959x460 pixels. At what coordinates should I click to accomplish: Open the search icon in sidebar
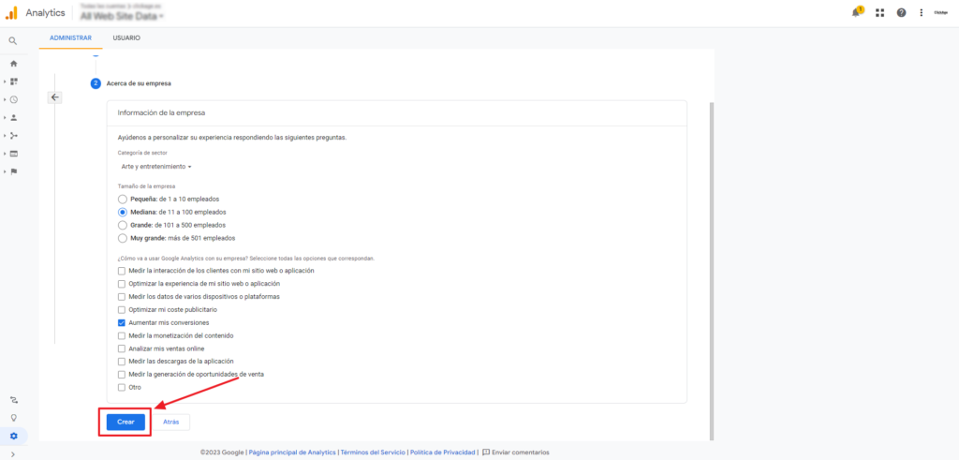[13, 41]
